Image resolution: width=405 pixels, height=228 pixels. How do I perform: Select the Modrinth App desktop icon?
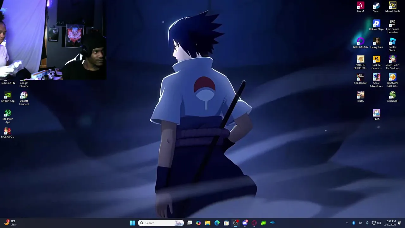click(8, 117)
